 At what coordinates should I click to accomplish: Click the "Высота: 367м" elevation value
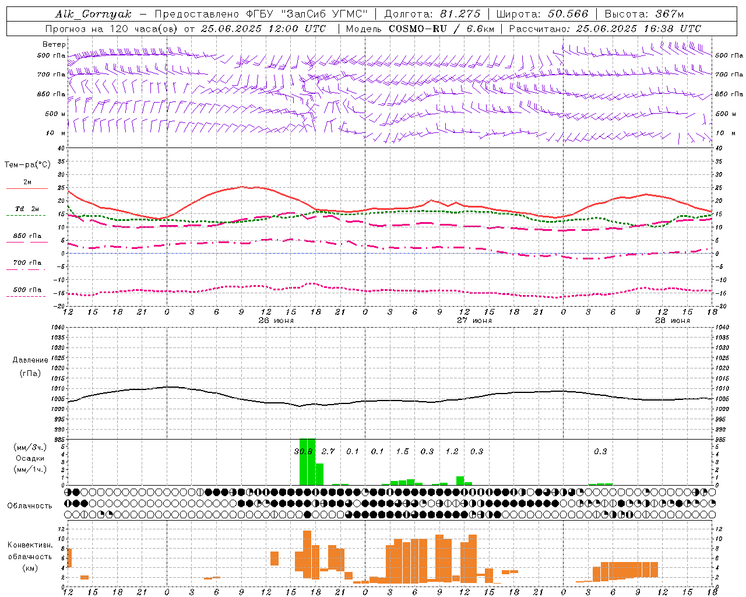pyautogui.click(x=644, y=14)
